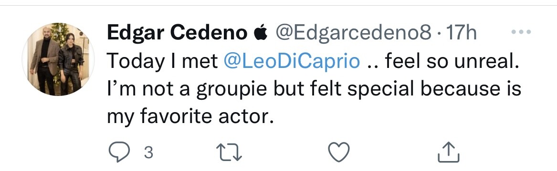The image size is (557, 171).
Task: Click the words "Today I met"
Action: click(162, 62)
